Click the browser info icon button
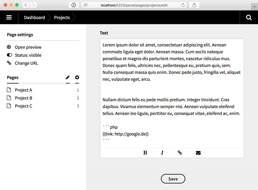Viewport: 258px width, 190px height. 74,5
